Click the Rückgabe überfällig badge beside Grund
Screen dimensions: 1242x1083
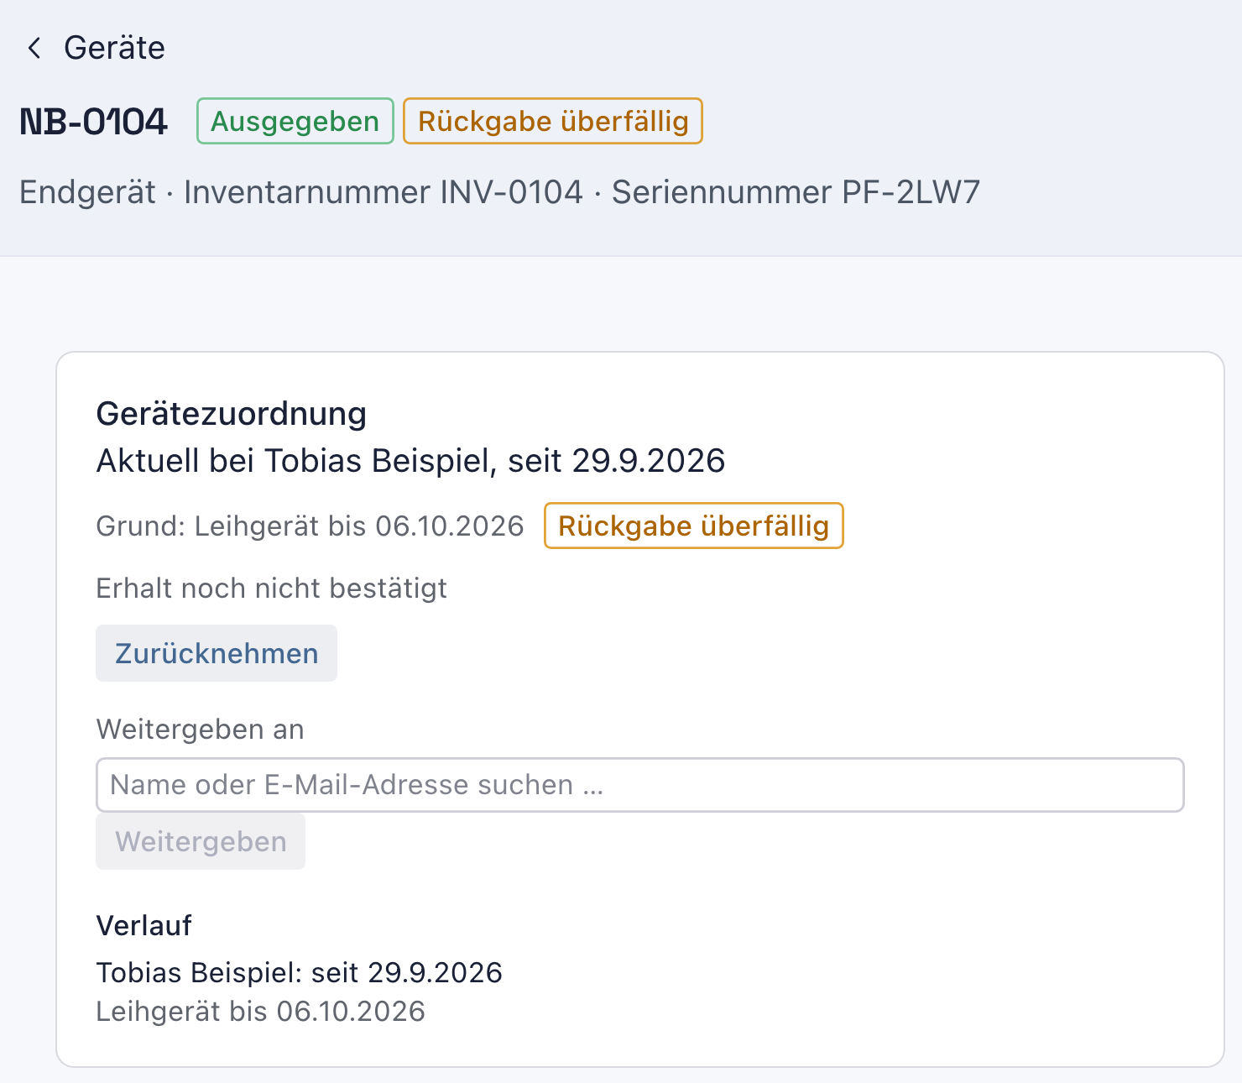click(x=694, y=526)
